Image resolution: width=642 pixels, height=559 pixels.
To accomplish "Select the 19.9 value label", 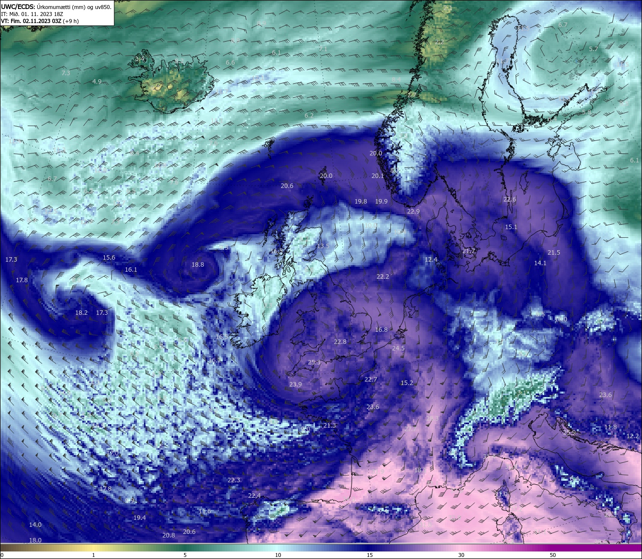I will click(381, 201).
